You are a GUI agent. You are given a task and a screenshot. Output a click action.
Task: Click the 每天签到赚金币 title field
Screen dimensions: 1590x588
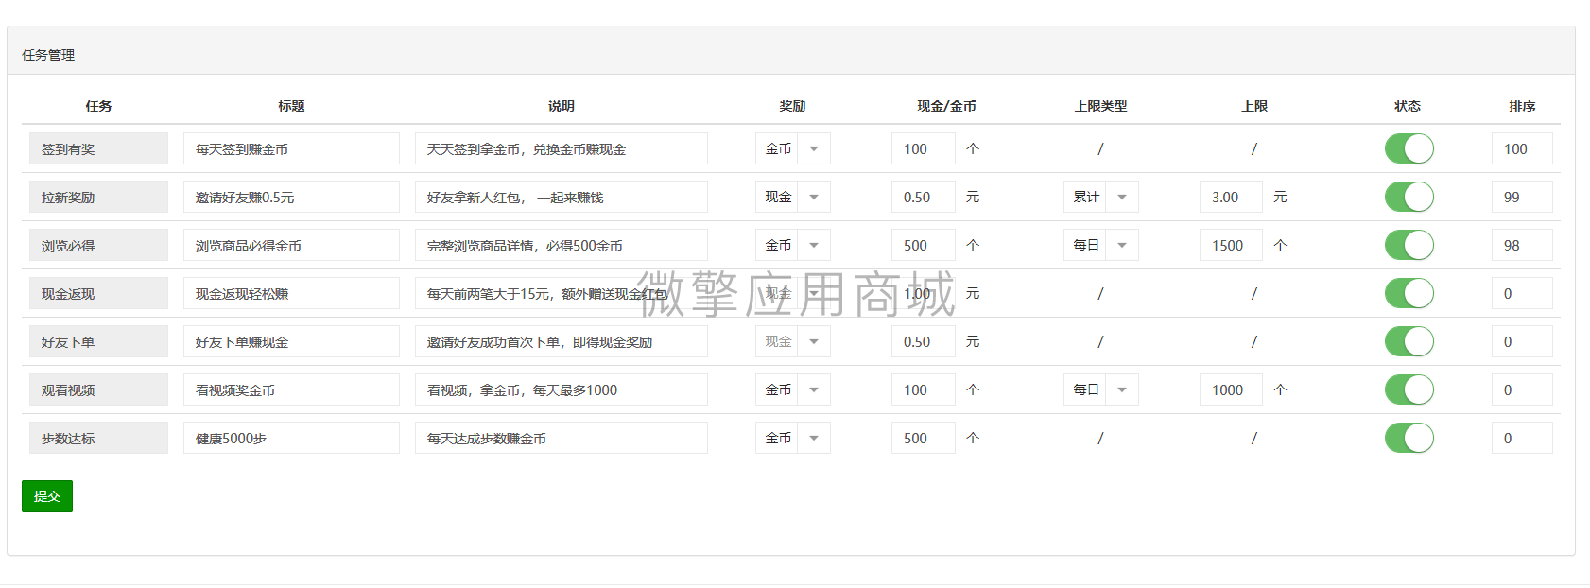coord(291,148)
